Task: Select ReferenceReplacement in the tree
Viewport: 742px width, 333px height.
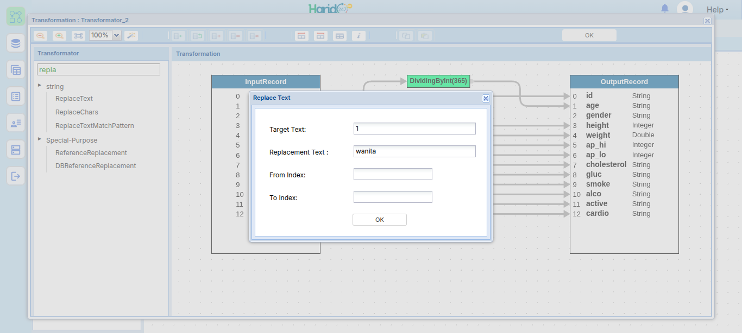Action: tap(91, 153)
